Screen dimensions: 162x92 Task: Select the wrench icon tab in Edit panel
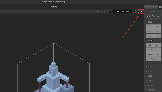pyautogui.click(x=158, y=16)
